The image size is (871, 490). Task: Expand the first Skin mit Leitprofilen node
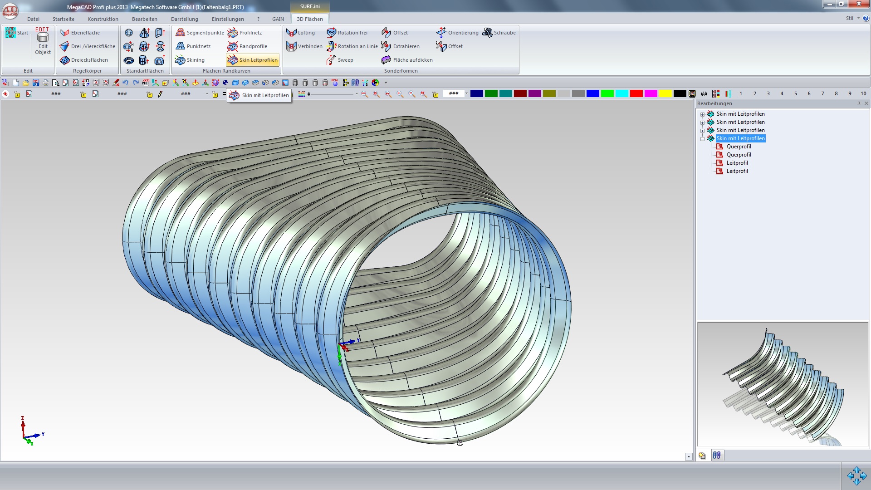coord(702,114)
